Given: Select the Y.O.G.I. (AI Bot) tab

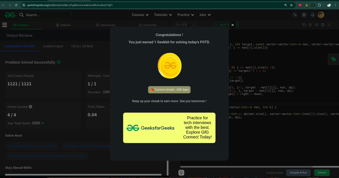Looking at the screenshot, I should coord(82,46).
